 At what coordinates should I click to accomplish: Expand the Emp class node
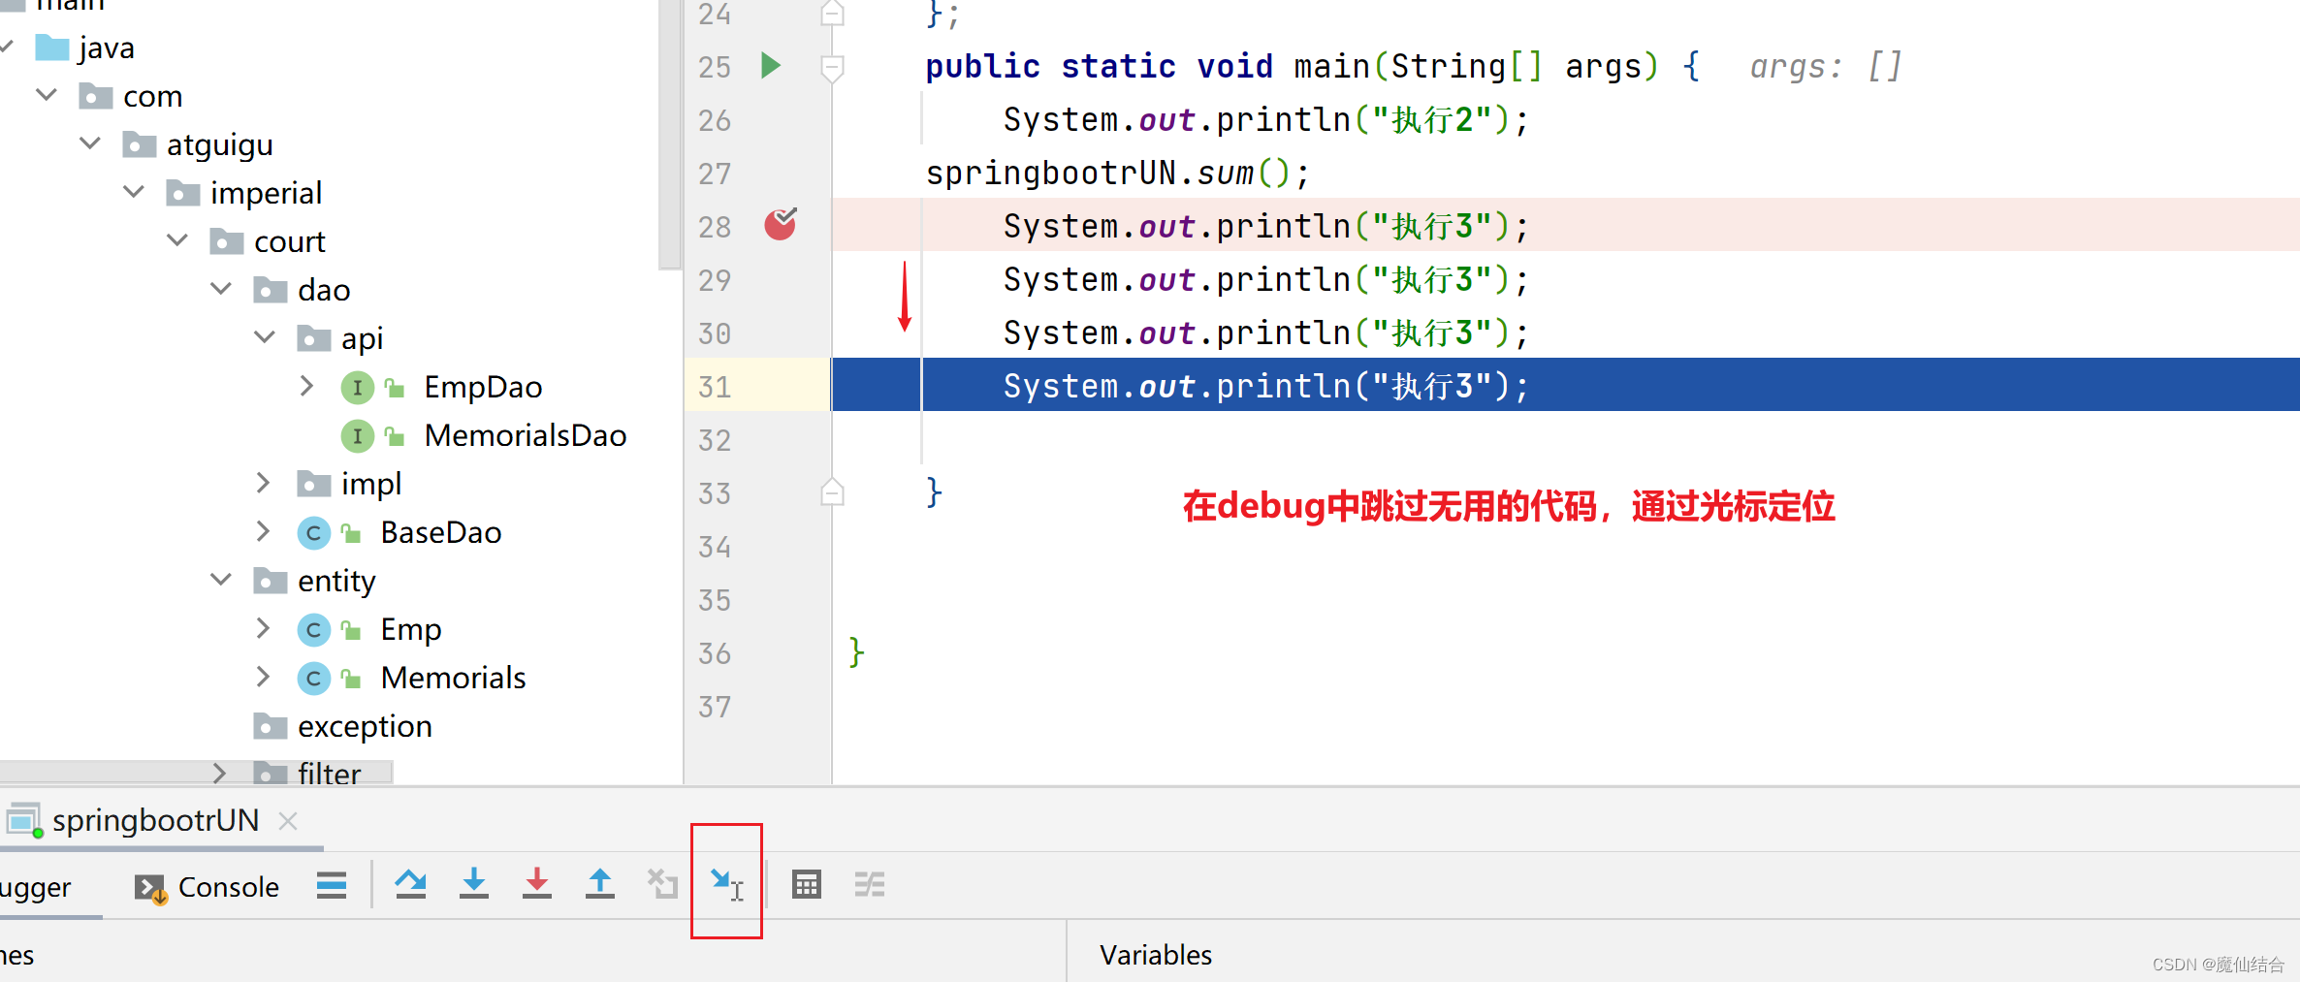[x=263, y=628]
